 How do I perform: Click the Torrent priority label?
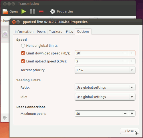(33, 70)
